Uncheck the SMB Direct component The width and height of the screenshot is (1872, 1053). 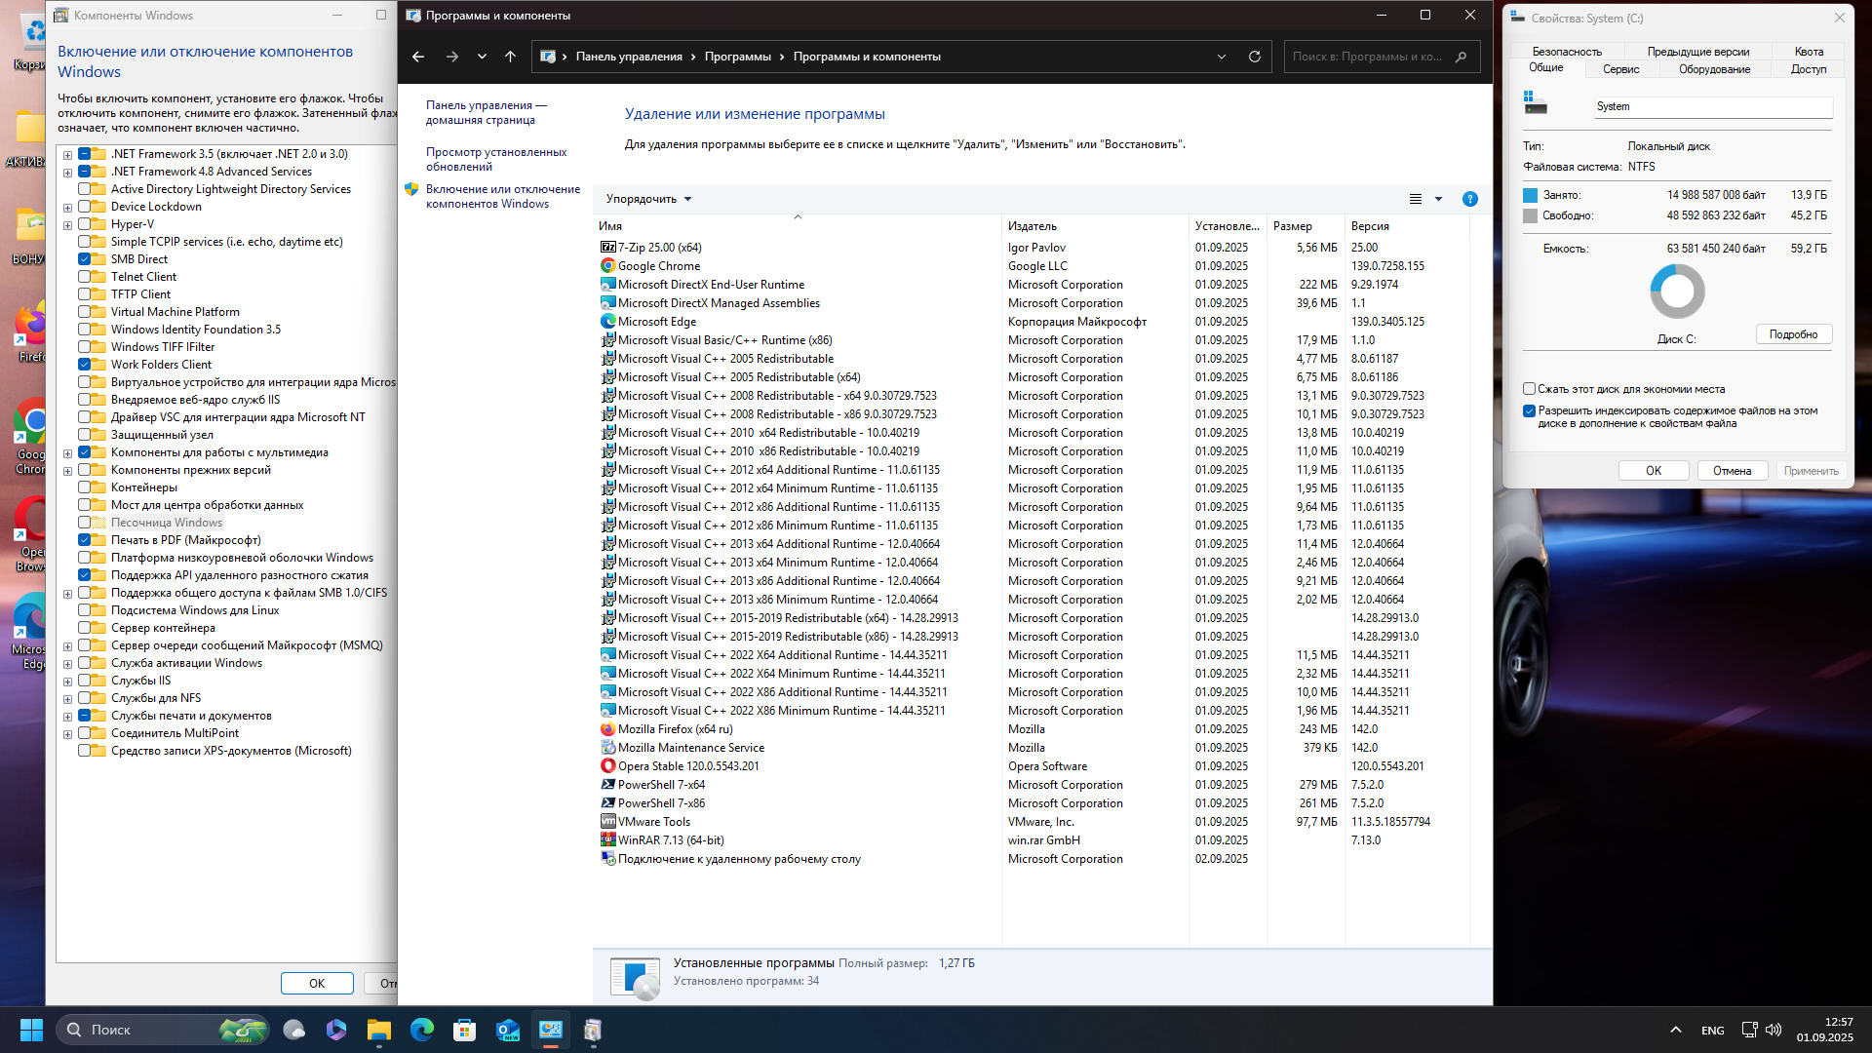(84, 259)
